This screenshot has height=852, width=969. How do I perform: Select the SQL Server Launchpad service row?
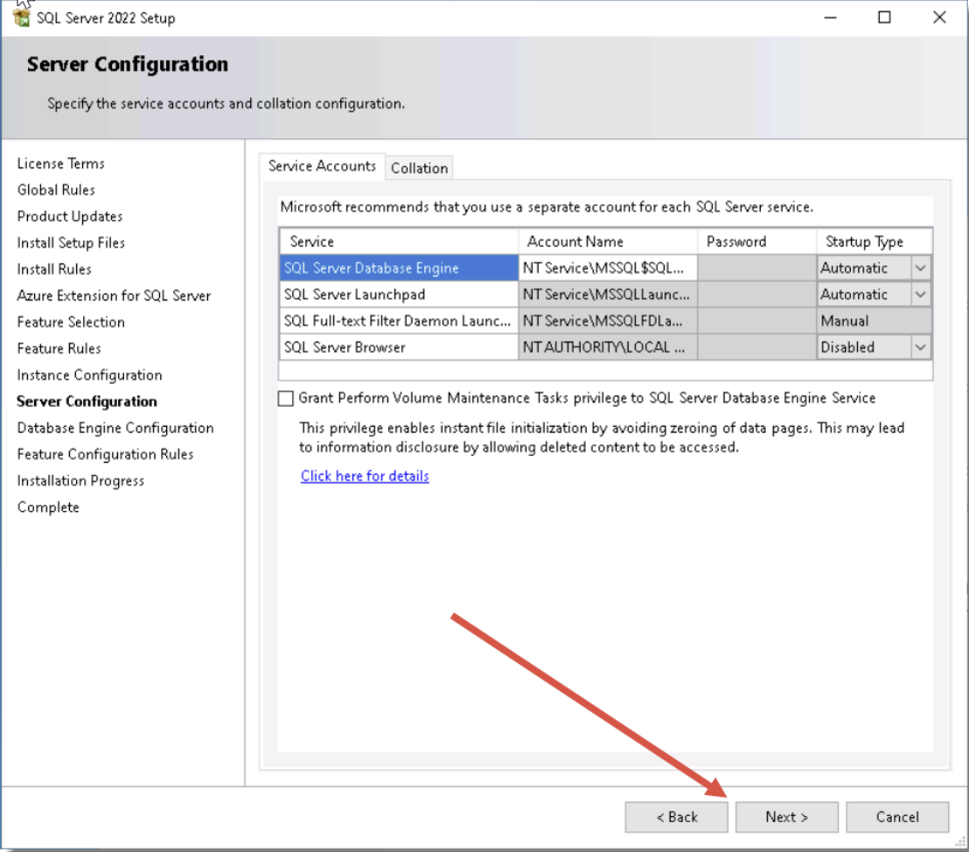tap(399, 294)
